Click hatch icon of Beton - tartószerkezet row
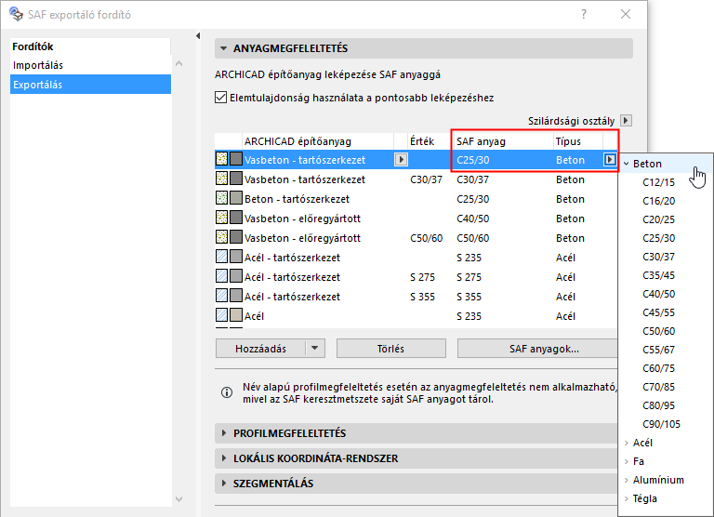This screenshot has width=714, height=517. pyautogui.click(x=222, y=198)
